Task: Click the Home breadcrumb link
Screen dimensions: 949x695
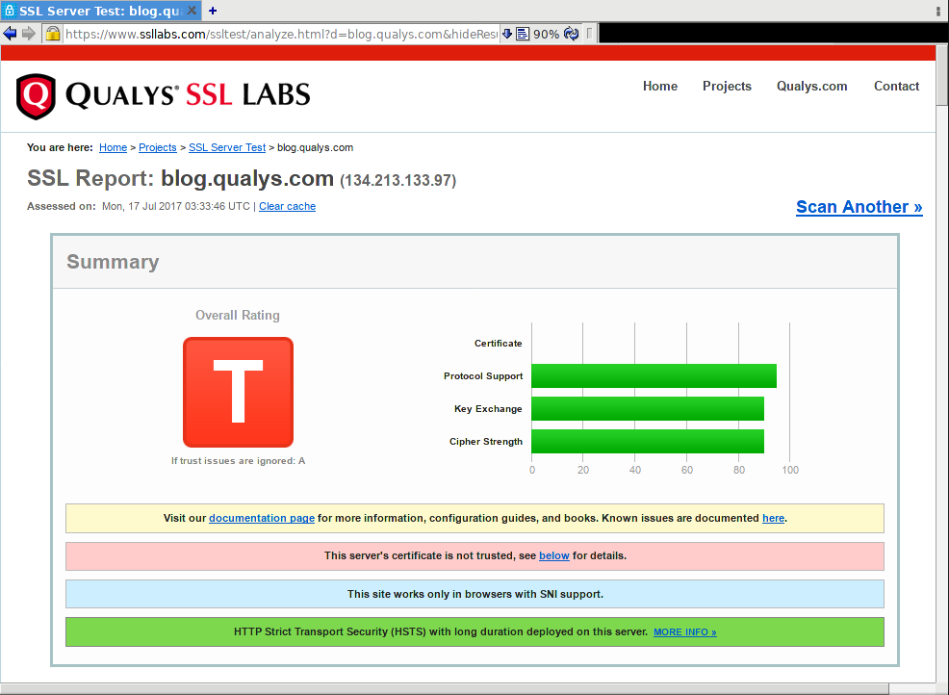Action: click(114, 147)
